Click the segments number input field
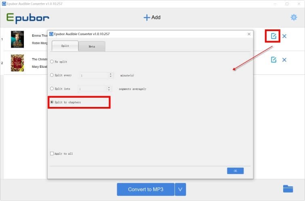This screenshot has width=305, height=201. (93, 89)
